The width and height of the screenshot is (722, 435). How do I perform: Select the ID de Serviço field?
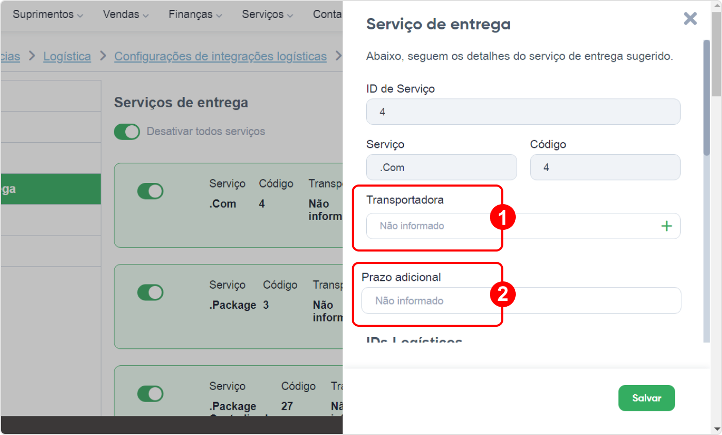pyautogui.click(x=523, y=111)
